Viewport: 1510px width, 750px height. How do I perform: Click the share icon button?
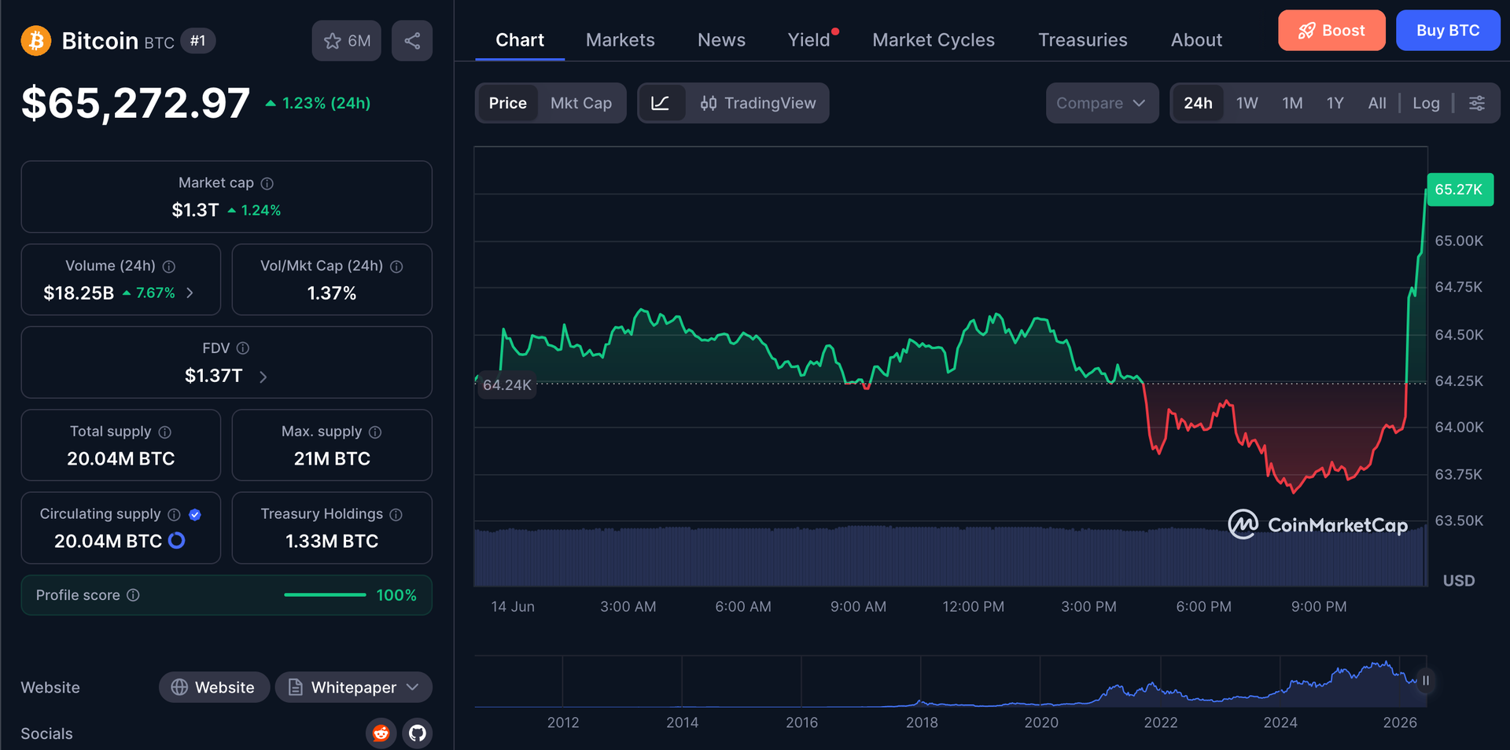[x=412, y=41]
